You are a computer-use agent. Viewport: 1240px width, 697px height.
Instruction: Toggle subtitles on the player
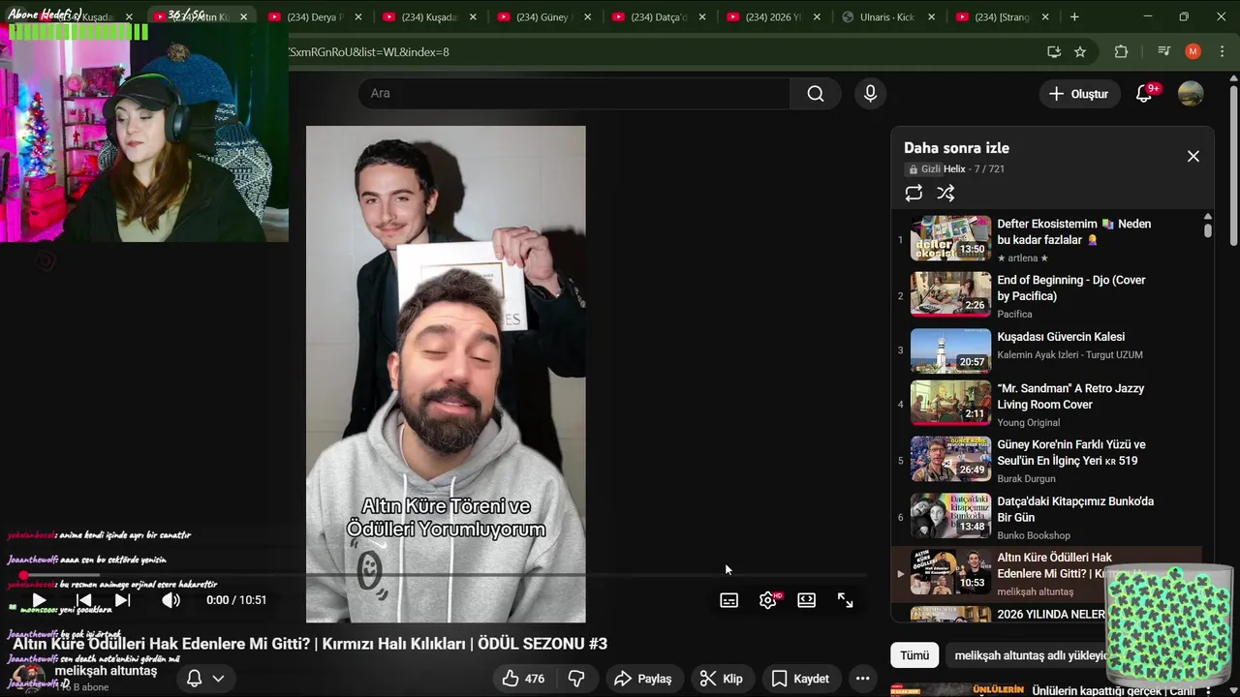(728, 600)
